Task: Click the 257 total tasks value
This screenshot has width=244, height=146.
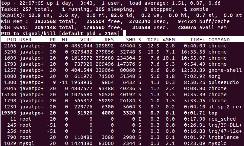Action: point(27,9)
